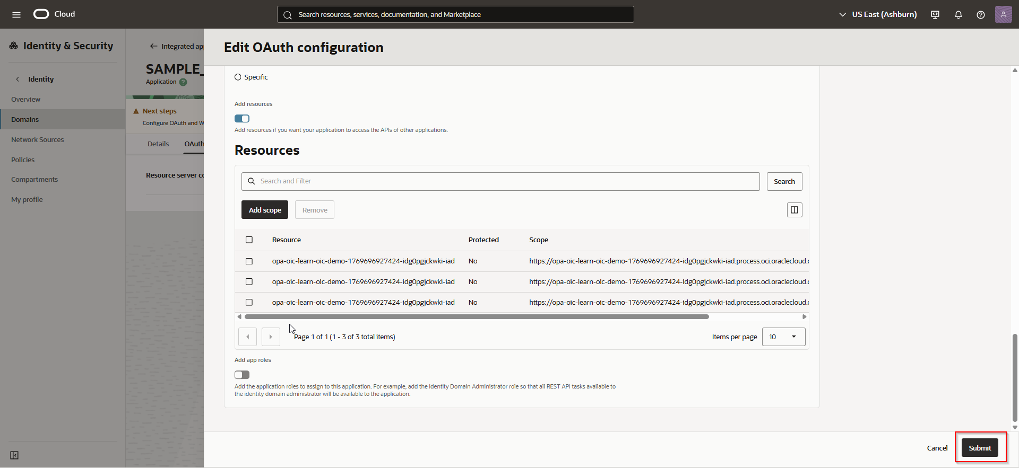Click the Submit button
The height and width of the screenshot is (468, 1019).
979,448
